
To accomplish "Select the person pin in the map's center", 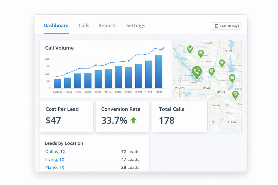I will (212, 71).
